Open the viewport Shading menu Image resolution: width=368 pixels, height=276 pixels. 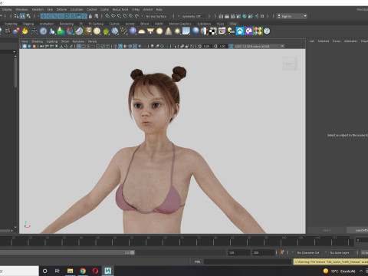[37, 41]
